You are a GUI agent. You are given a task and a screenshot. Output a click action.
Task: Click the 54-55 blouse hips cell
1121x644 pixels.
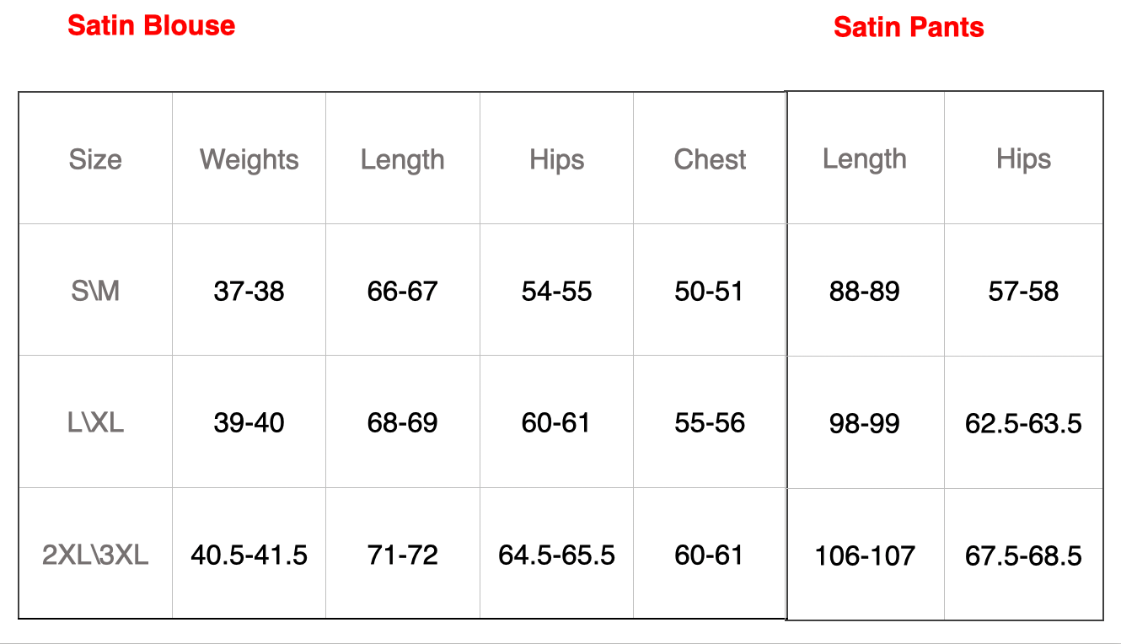[x=556, y=291]
